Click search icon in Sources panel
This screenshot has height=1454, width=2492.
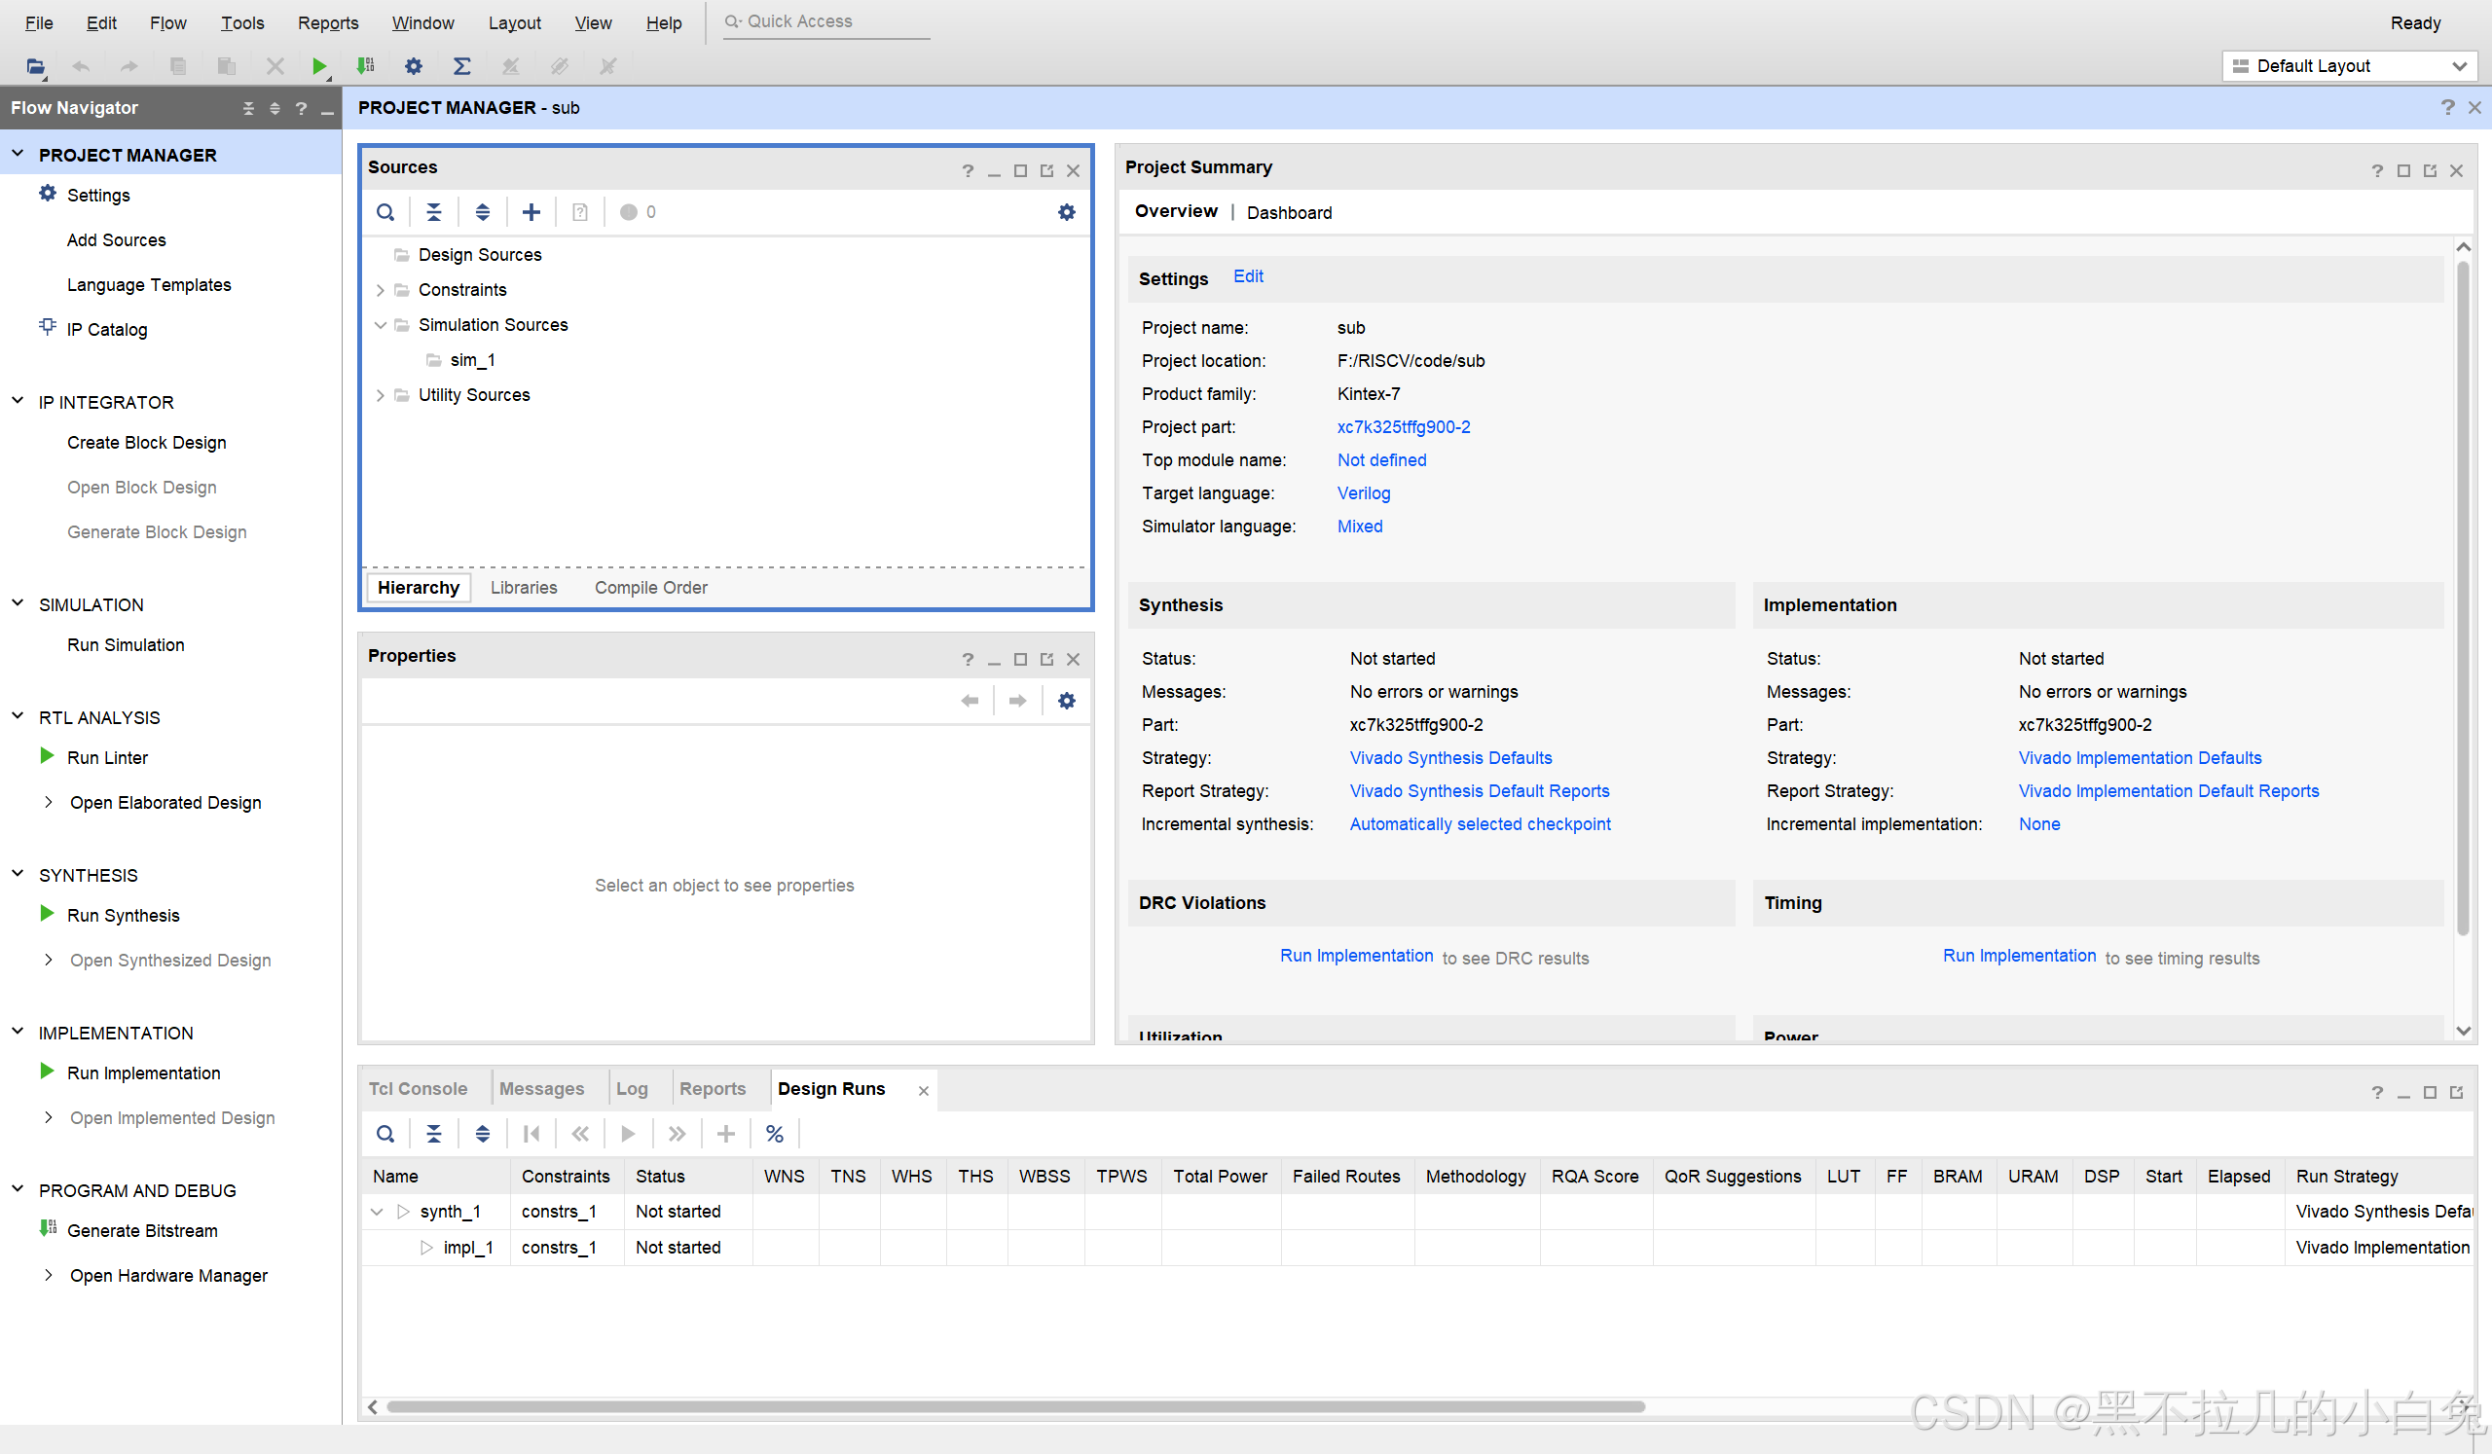(385, 212)
